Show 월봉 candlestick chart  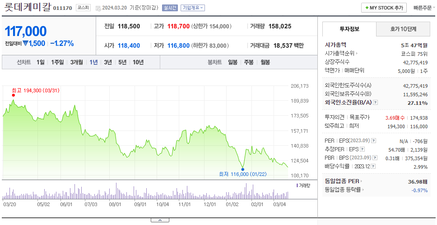(265, 62)
